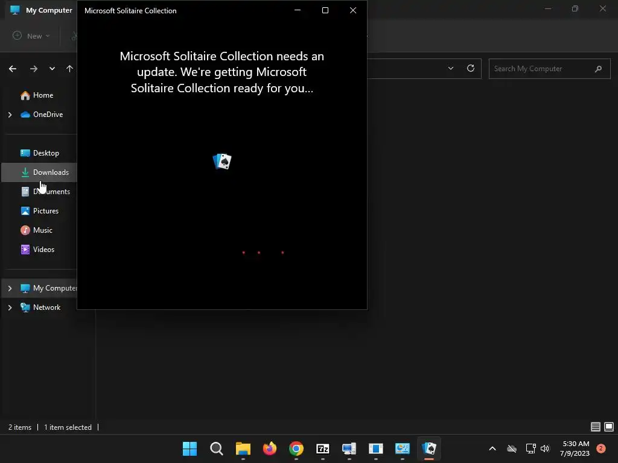Viewport: 618px width, 463px height.
Task: Expand the My Computer tree node
Action: (x=10, y=288)
